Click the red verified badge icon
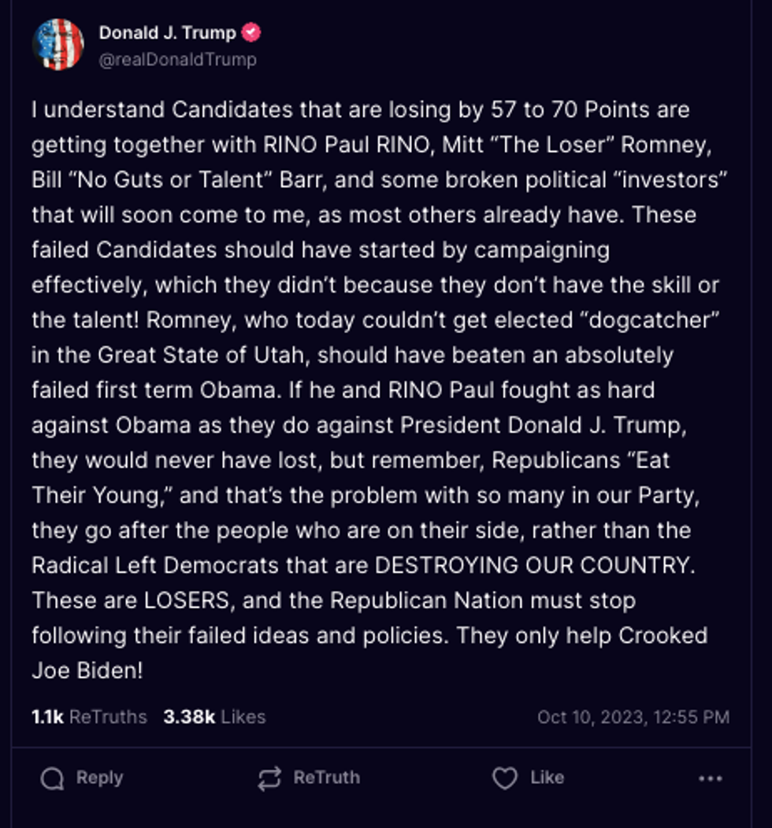This screenshot has width=772, height=828. [252, 33]
